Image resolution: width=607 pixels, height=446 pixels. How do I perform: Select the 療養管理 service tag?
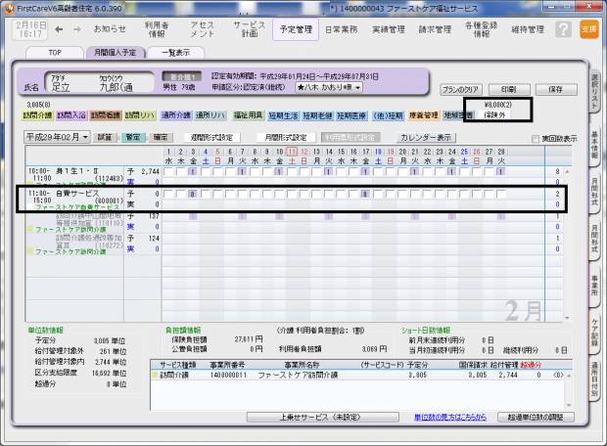click(424, 114)
